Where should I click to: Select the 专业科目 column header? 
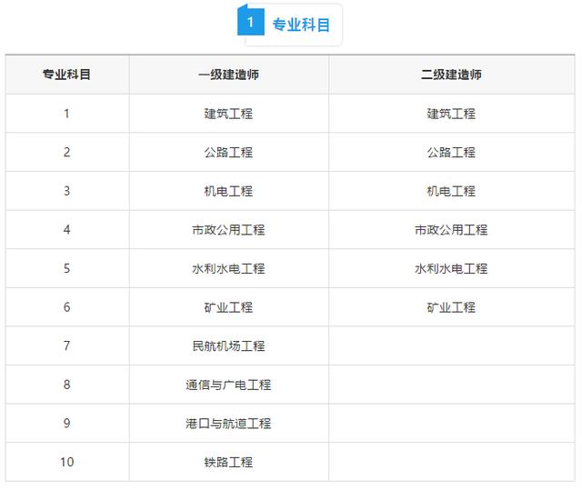(66, 75)
